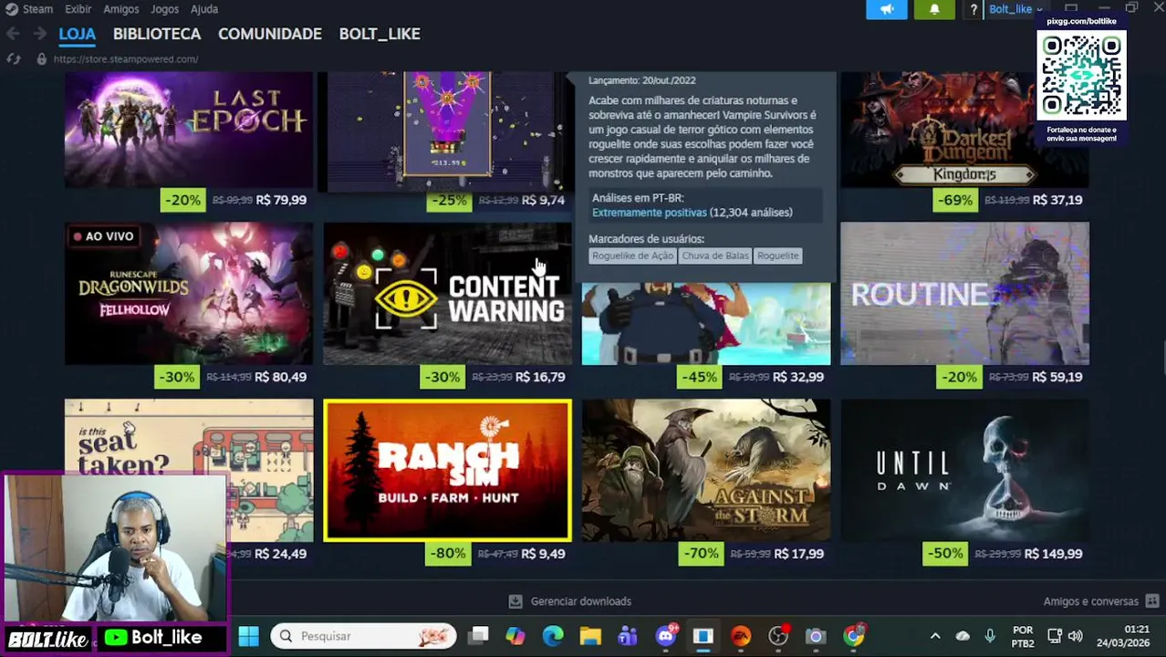Open the Exibir menu
1166x657 pixels.
[78, 9]
